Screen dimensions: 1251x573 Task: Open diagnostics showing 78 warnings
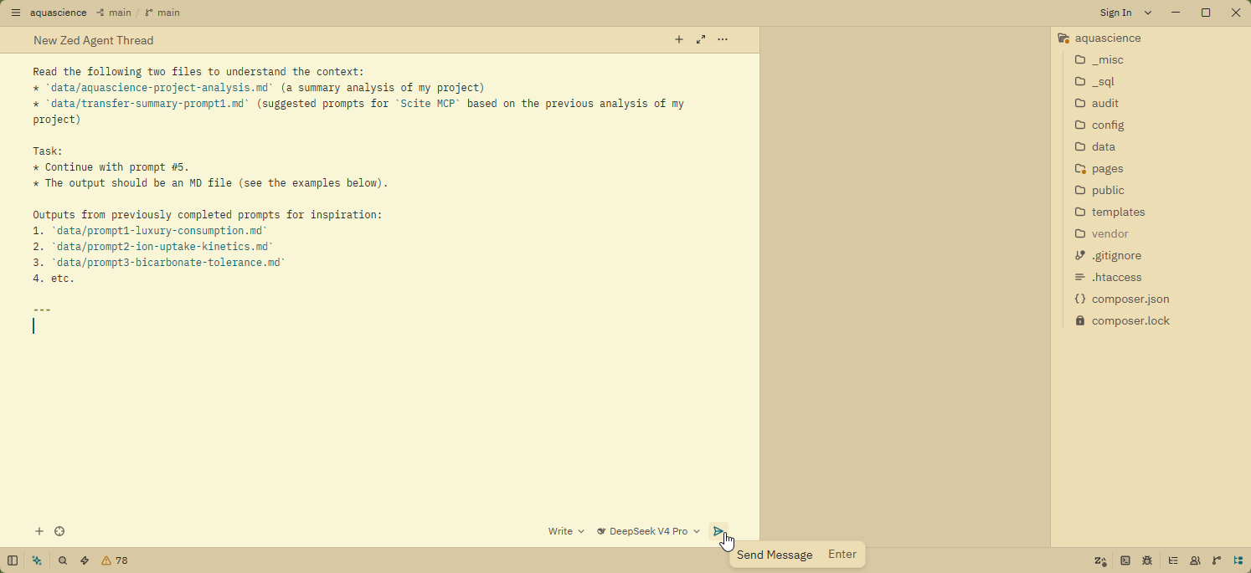coord(115,560)
